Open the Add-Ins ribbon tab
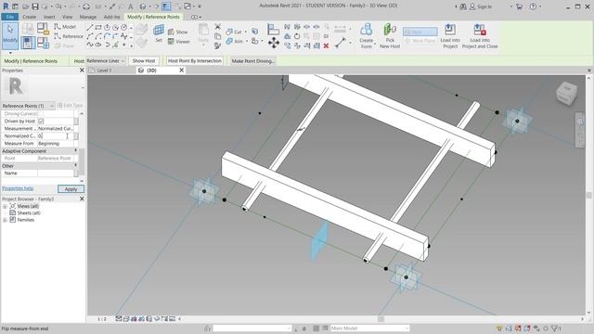The width and height of the screenshot is (594, 334). click(x=111, y=17)
